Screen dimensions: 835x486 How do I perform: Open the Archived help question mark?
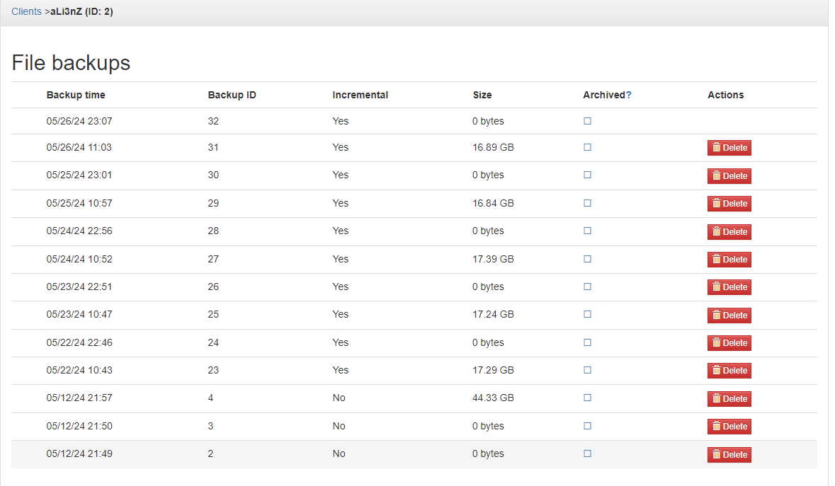click(629, 96)
